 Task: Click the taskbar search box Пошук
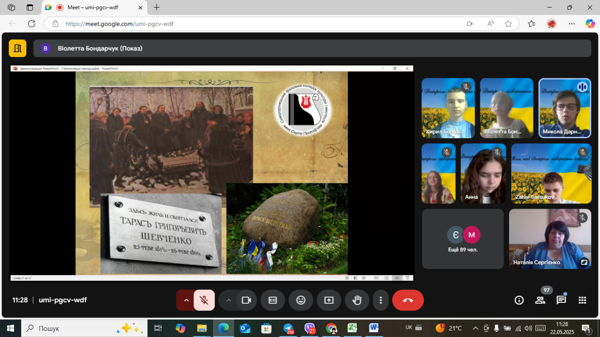pyautogui.click(x=84, y=328)
